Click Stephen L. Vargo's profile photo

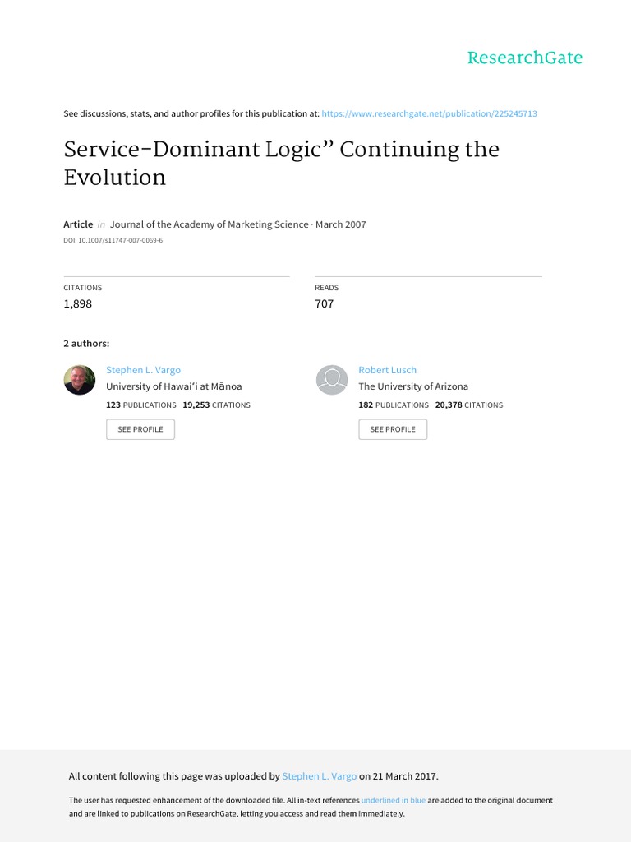pos(80,380)
